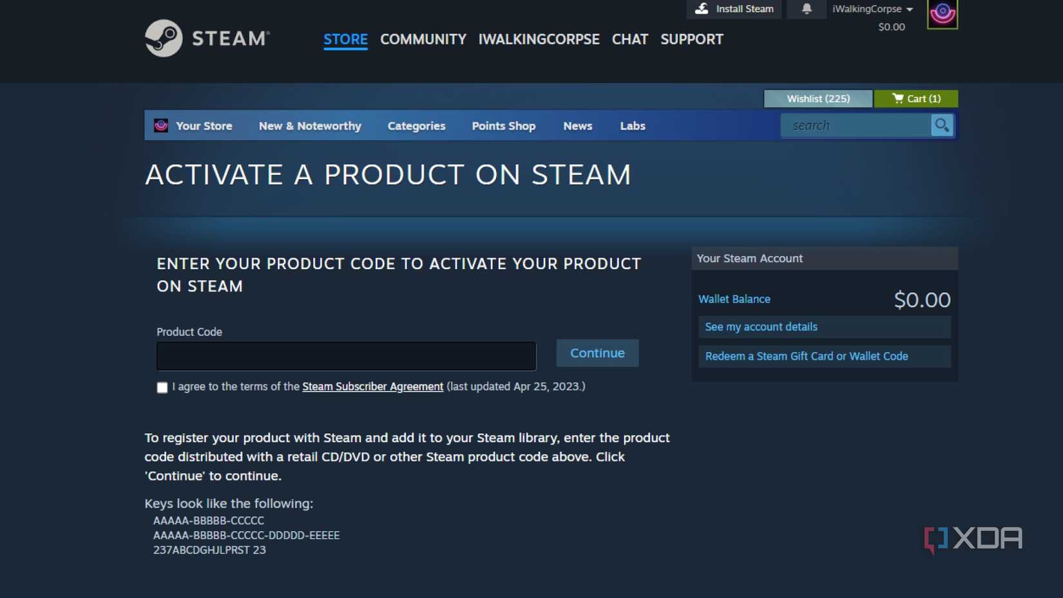Click inside the Product Code field
The width and height of the screenshot is (1063, 598).
tap(346, 355)
